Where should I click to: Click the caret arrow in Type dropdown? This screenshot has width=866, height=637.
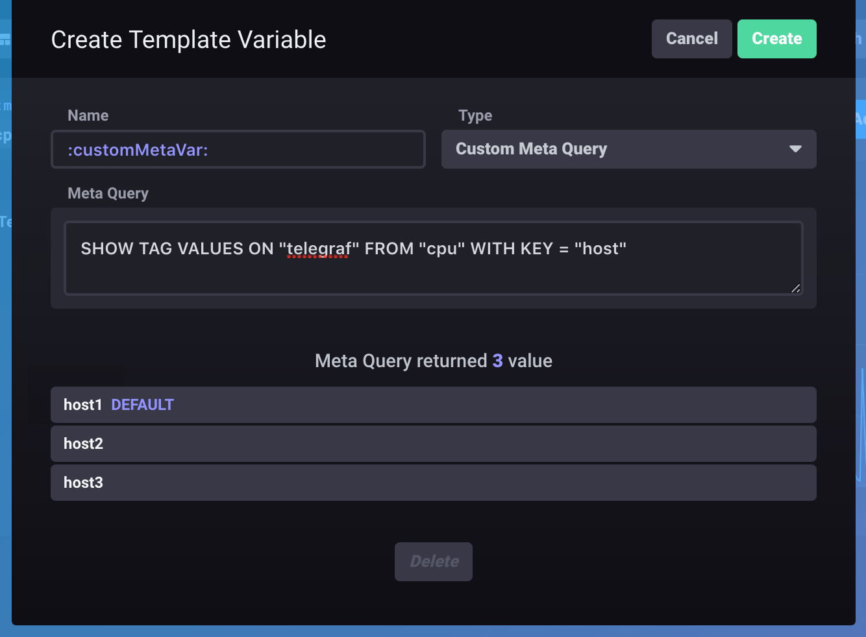click(x=795, y=149)
